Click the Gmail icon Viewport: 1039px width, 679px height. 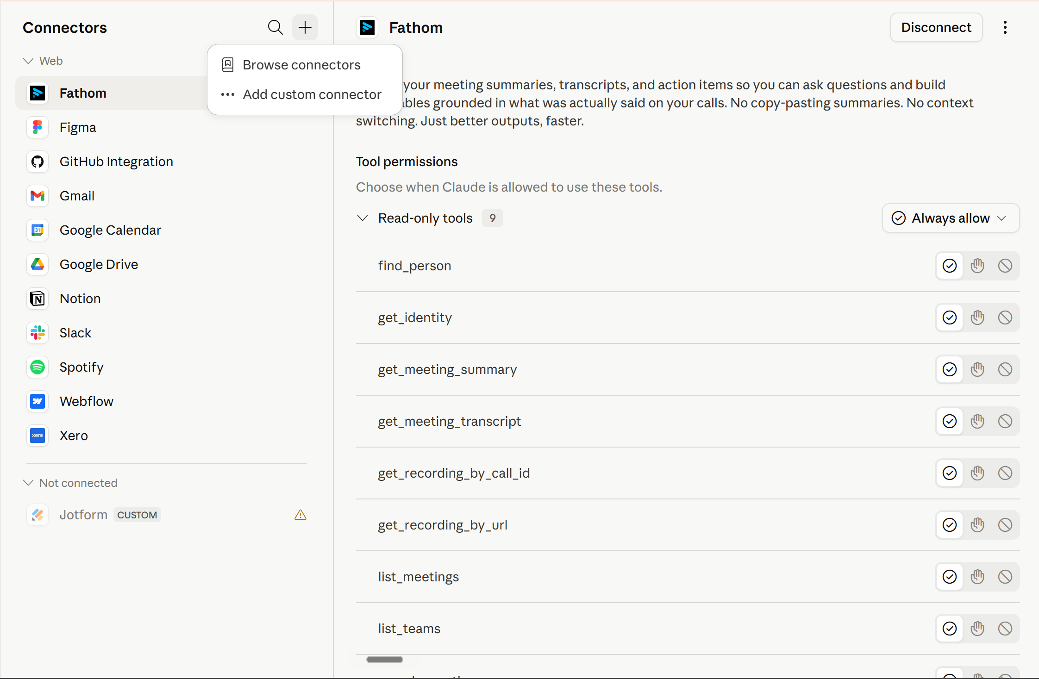point(38,196)
